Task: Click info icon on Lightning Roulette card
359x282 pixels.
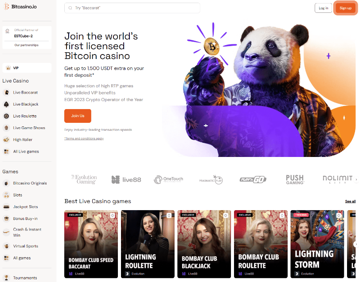Action: point(169,215)
